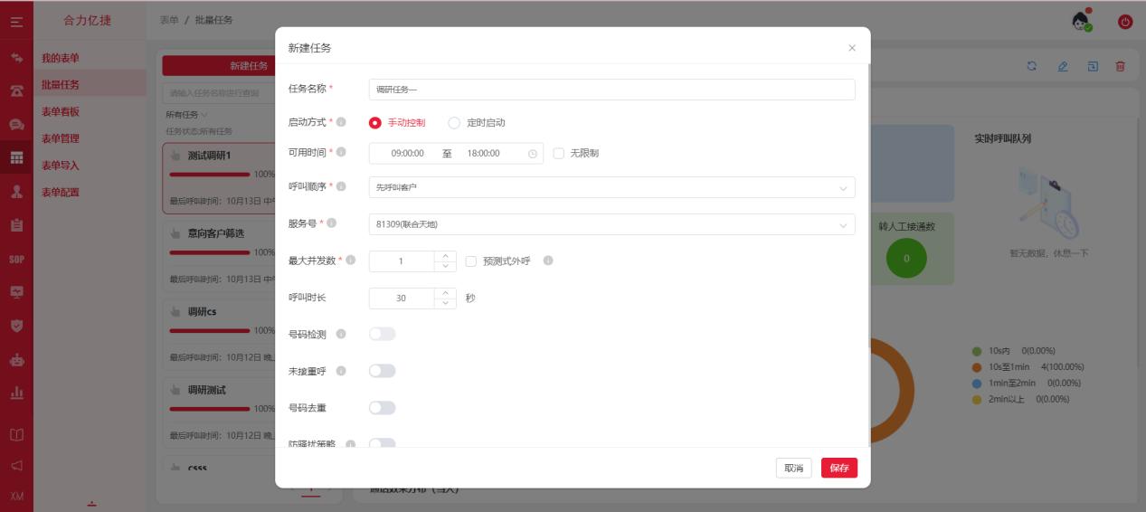The image size is (1146, 512).
Task: Increase 呼叫时长 with up arrow
Action: 446,293
